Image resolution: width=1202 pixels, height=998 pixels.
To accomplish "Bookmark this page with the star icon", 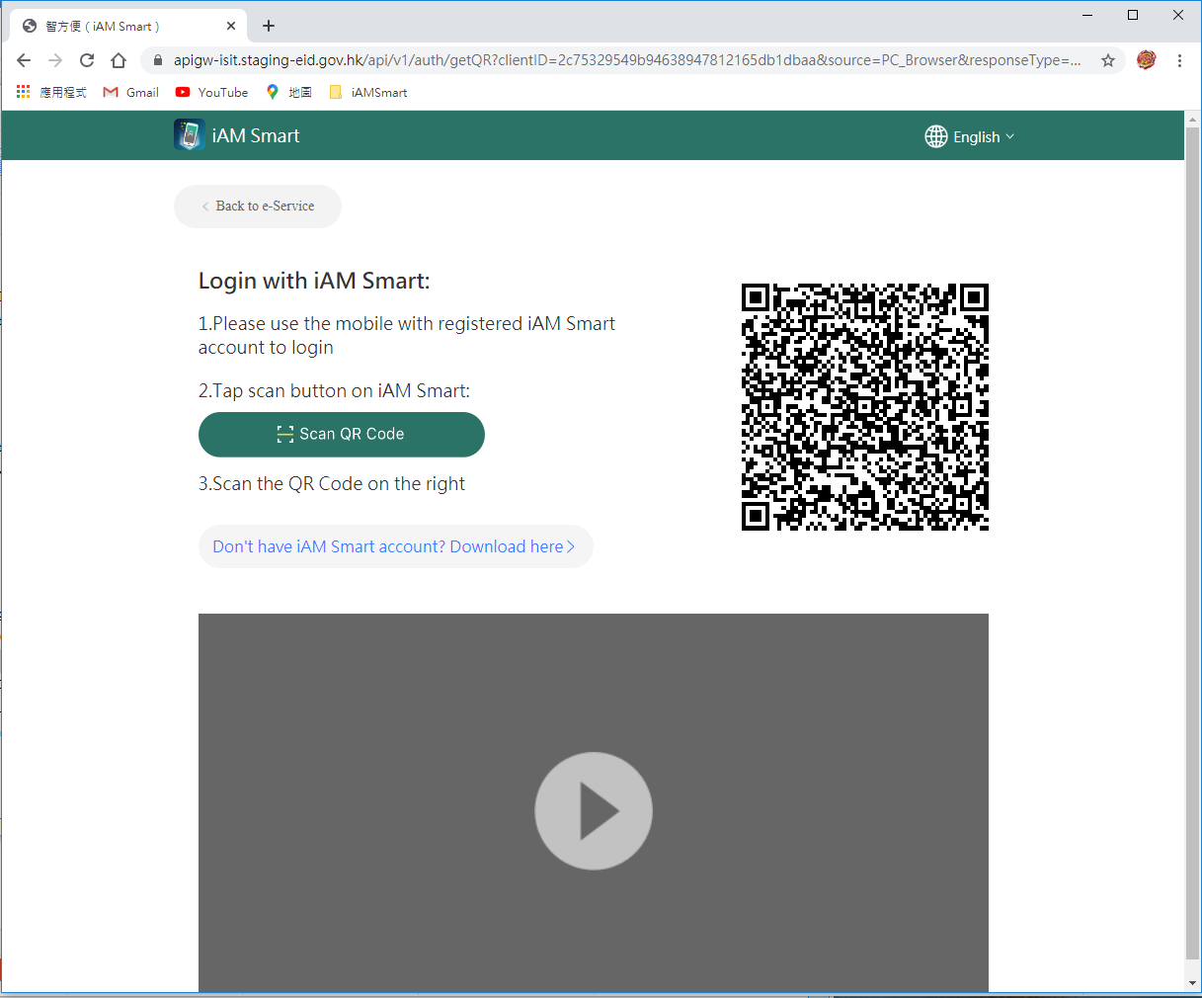I will click(1110, 60).
